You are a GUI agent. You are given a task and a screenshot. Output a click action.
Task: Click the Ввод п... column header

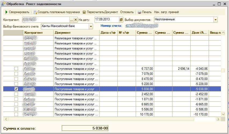215,33
